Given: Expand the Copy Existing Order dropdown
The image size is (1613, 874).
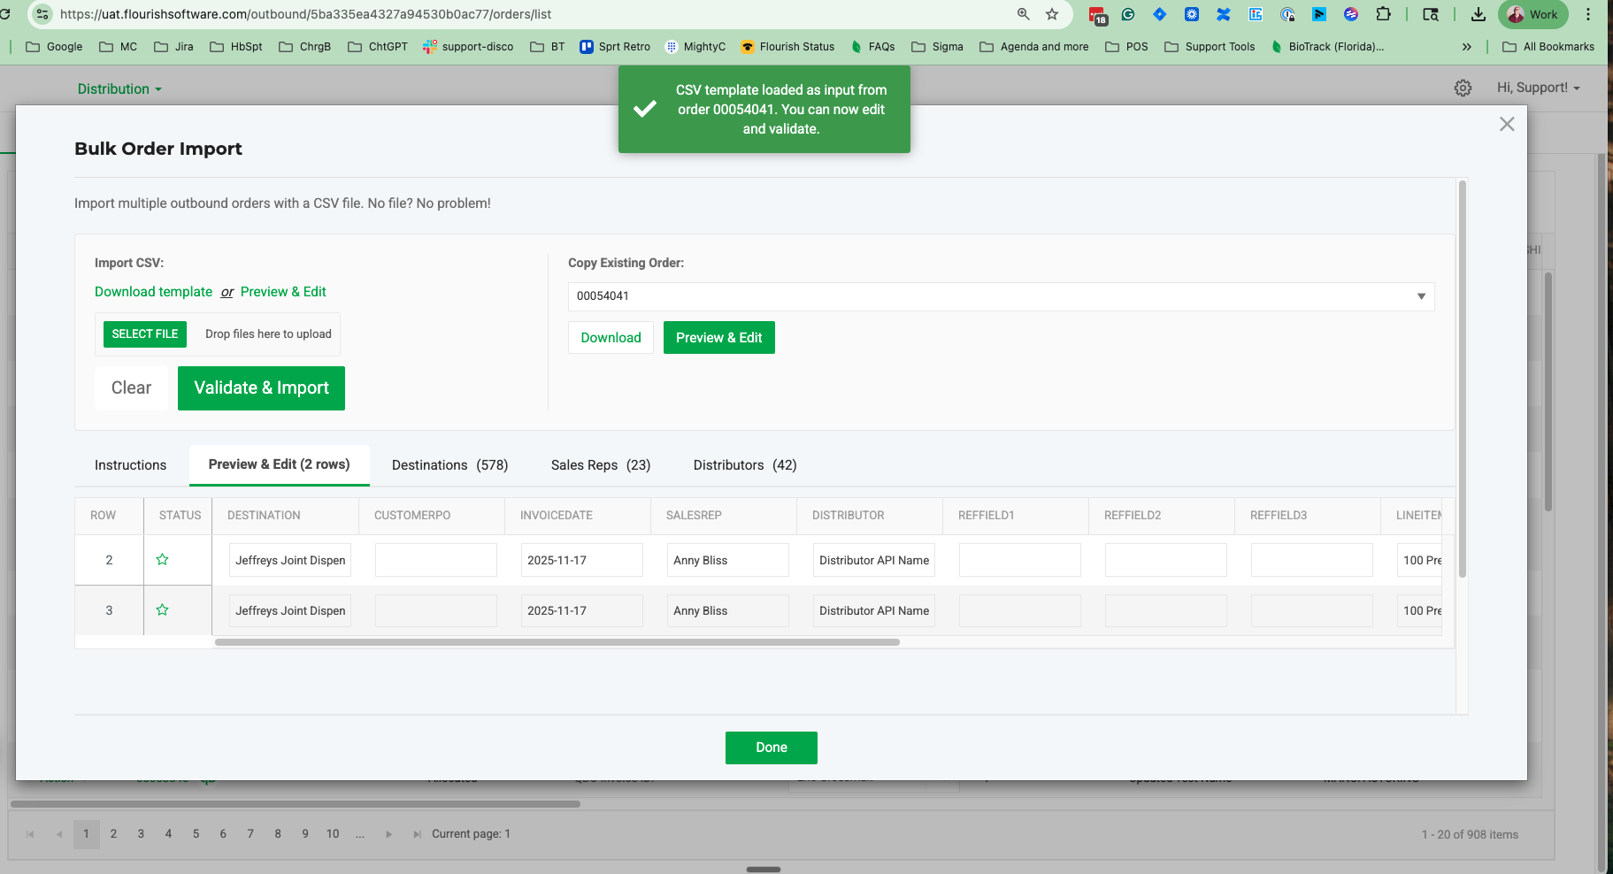Looking at the screenshot, I should pyautogui.click(x=1421, y=296).
